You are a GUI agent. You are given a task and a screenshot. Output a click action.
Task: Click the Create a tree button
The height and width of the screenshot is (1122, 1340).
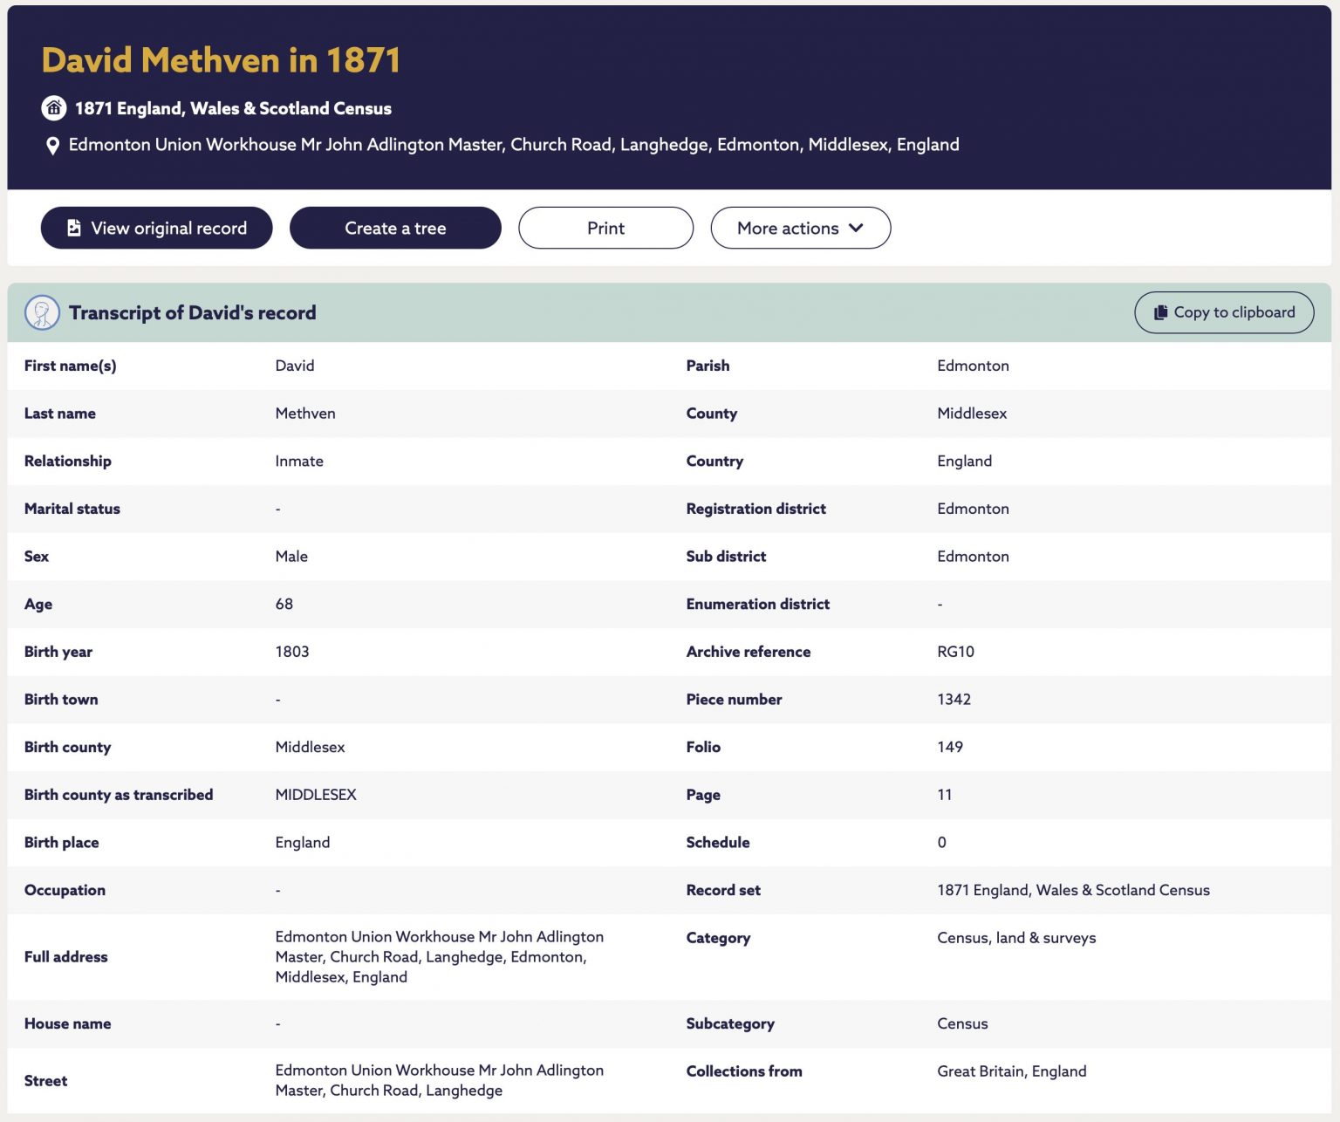(395, 228)
